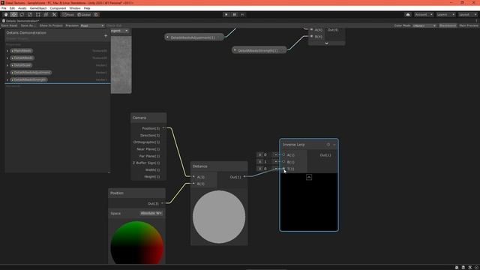Open the Layout dropdown
Screen dimensions: 480x270
pyautogui.click(x=467, y=15)
